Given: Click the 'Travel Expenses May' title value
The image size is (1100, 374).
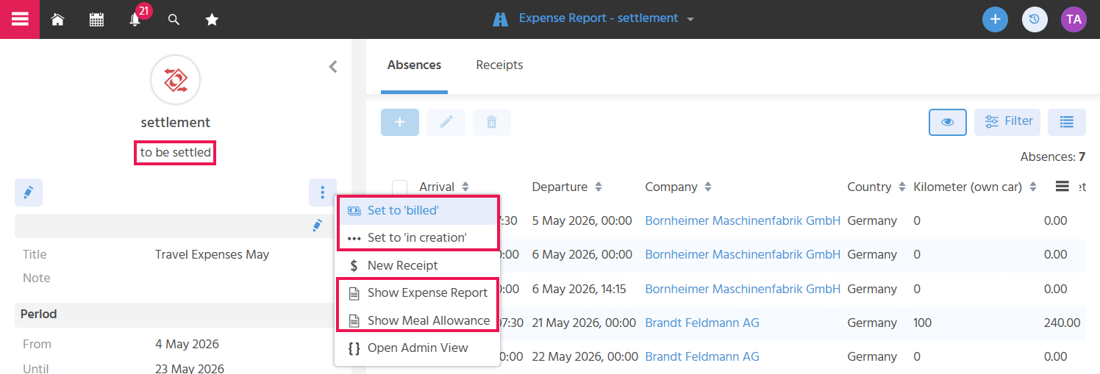Looking at the screenshot, I should coord(212,254).
